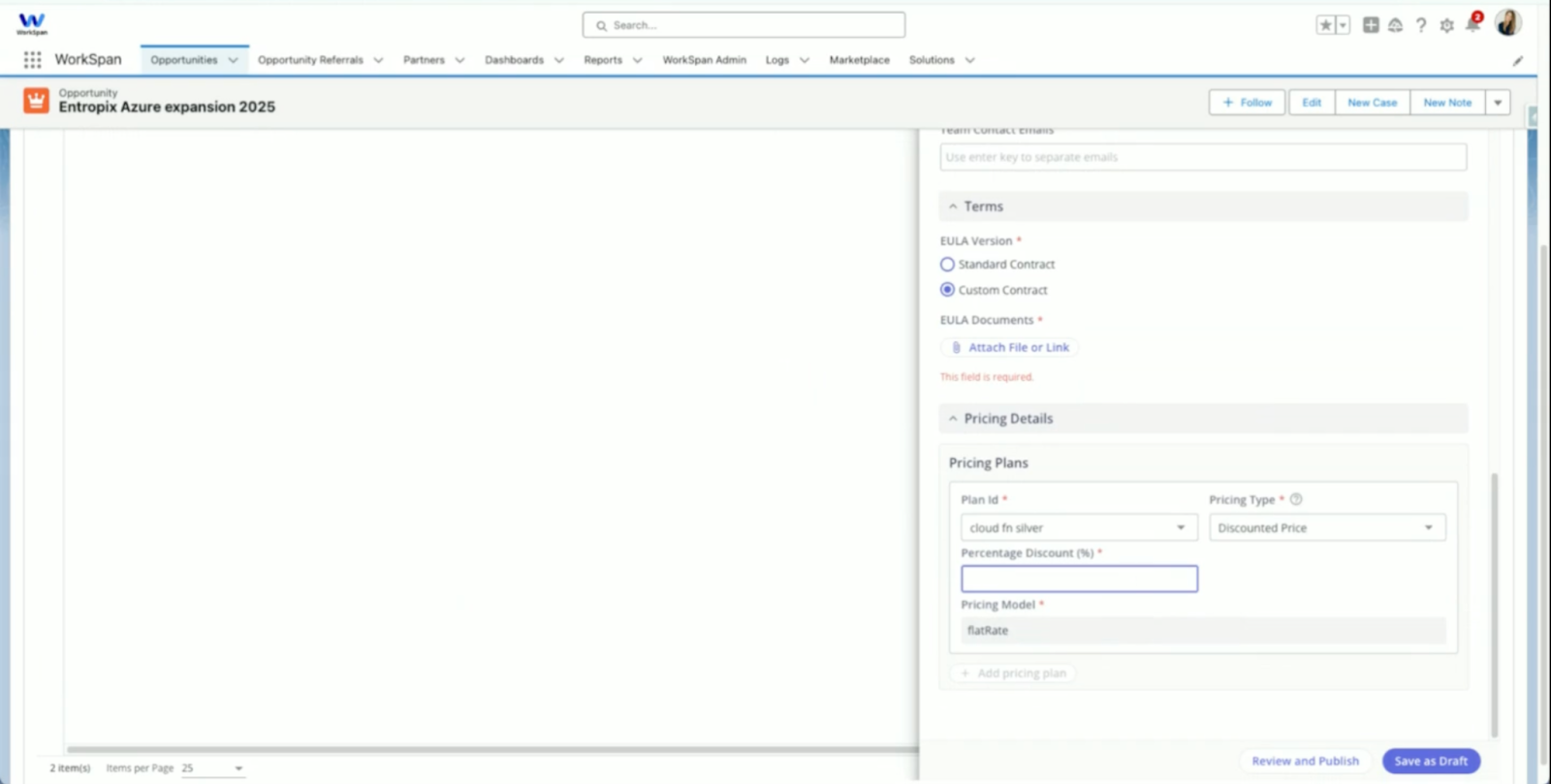This screenshot has height=784, width=1551.
Task: Click Add pricing plan button
Action: point(1012,673)
